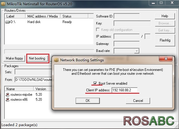Click Version column header in packages

43,89
